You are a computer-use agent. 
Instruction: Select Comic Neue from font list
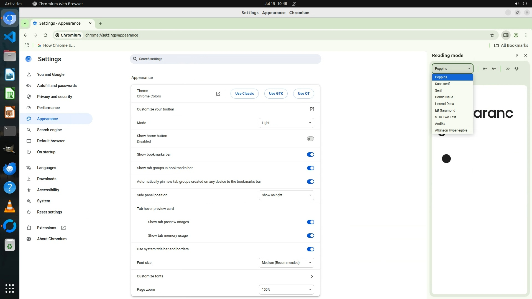pyautogui.click(x=444, y=97)
